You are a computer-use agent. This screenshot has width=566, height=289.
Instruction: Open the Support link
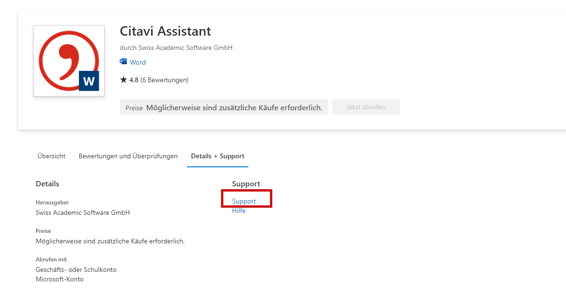coord(244,201)
